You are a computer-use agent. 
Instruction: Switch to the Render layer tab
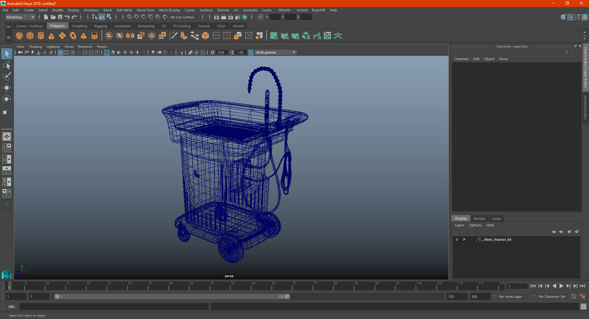pyautogui.click(x=479, y=219)
